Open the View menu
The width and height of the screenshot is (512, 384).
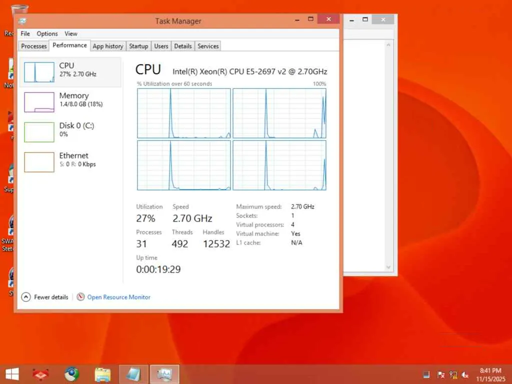point(71,33)
